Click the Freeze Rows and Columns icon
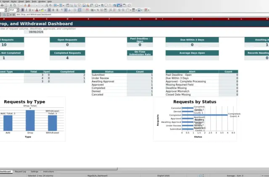 tap(119, 5)
